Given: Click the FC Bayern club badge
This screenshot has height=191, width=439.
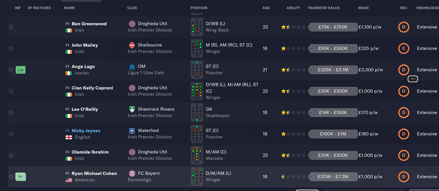Looking at the screenshot, I should click(x=132, y=173).
